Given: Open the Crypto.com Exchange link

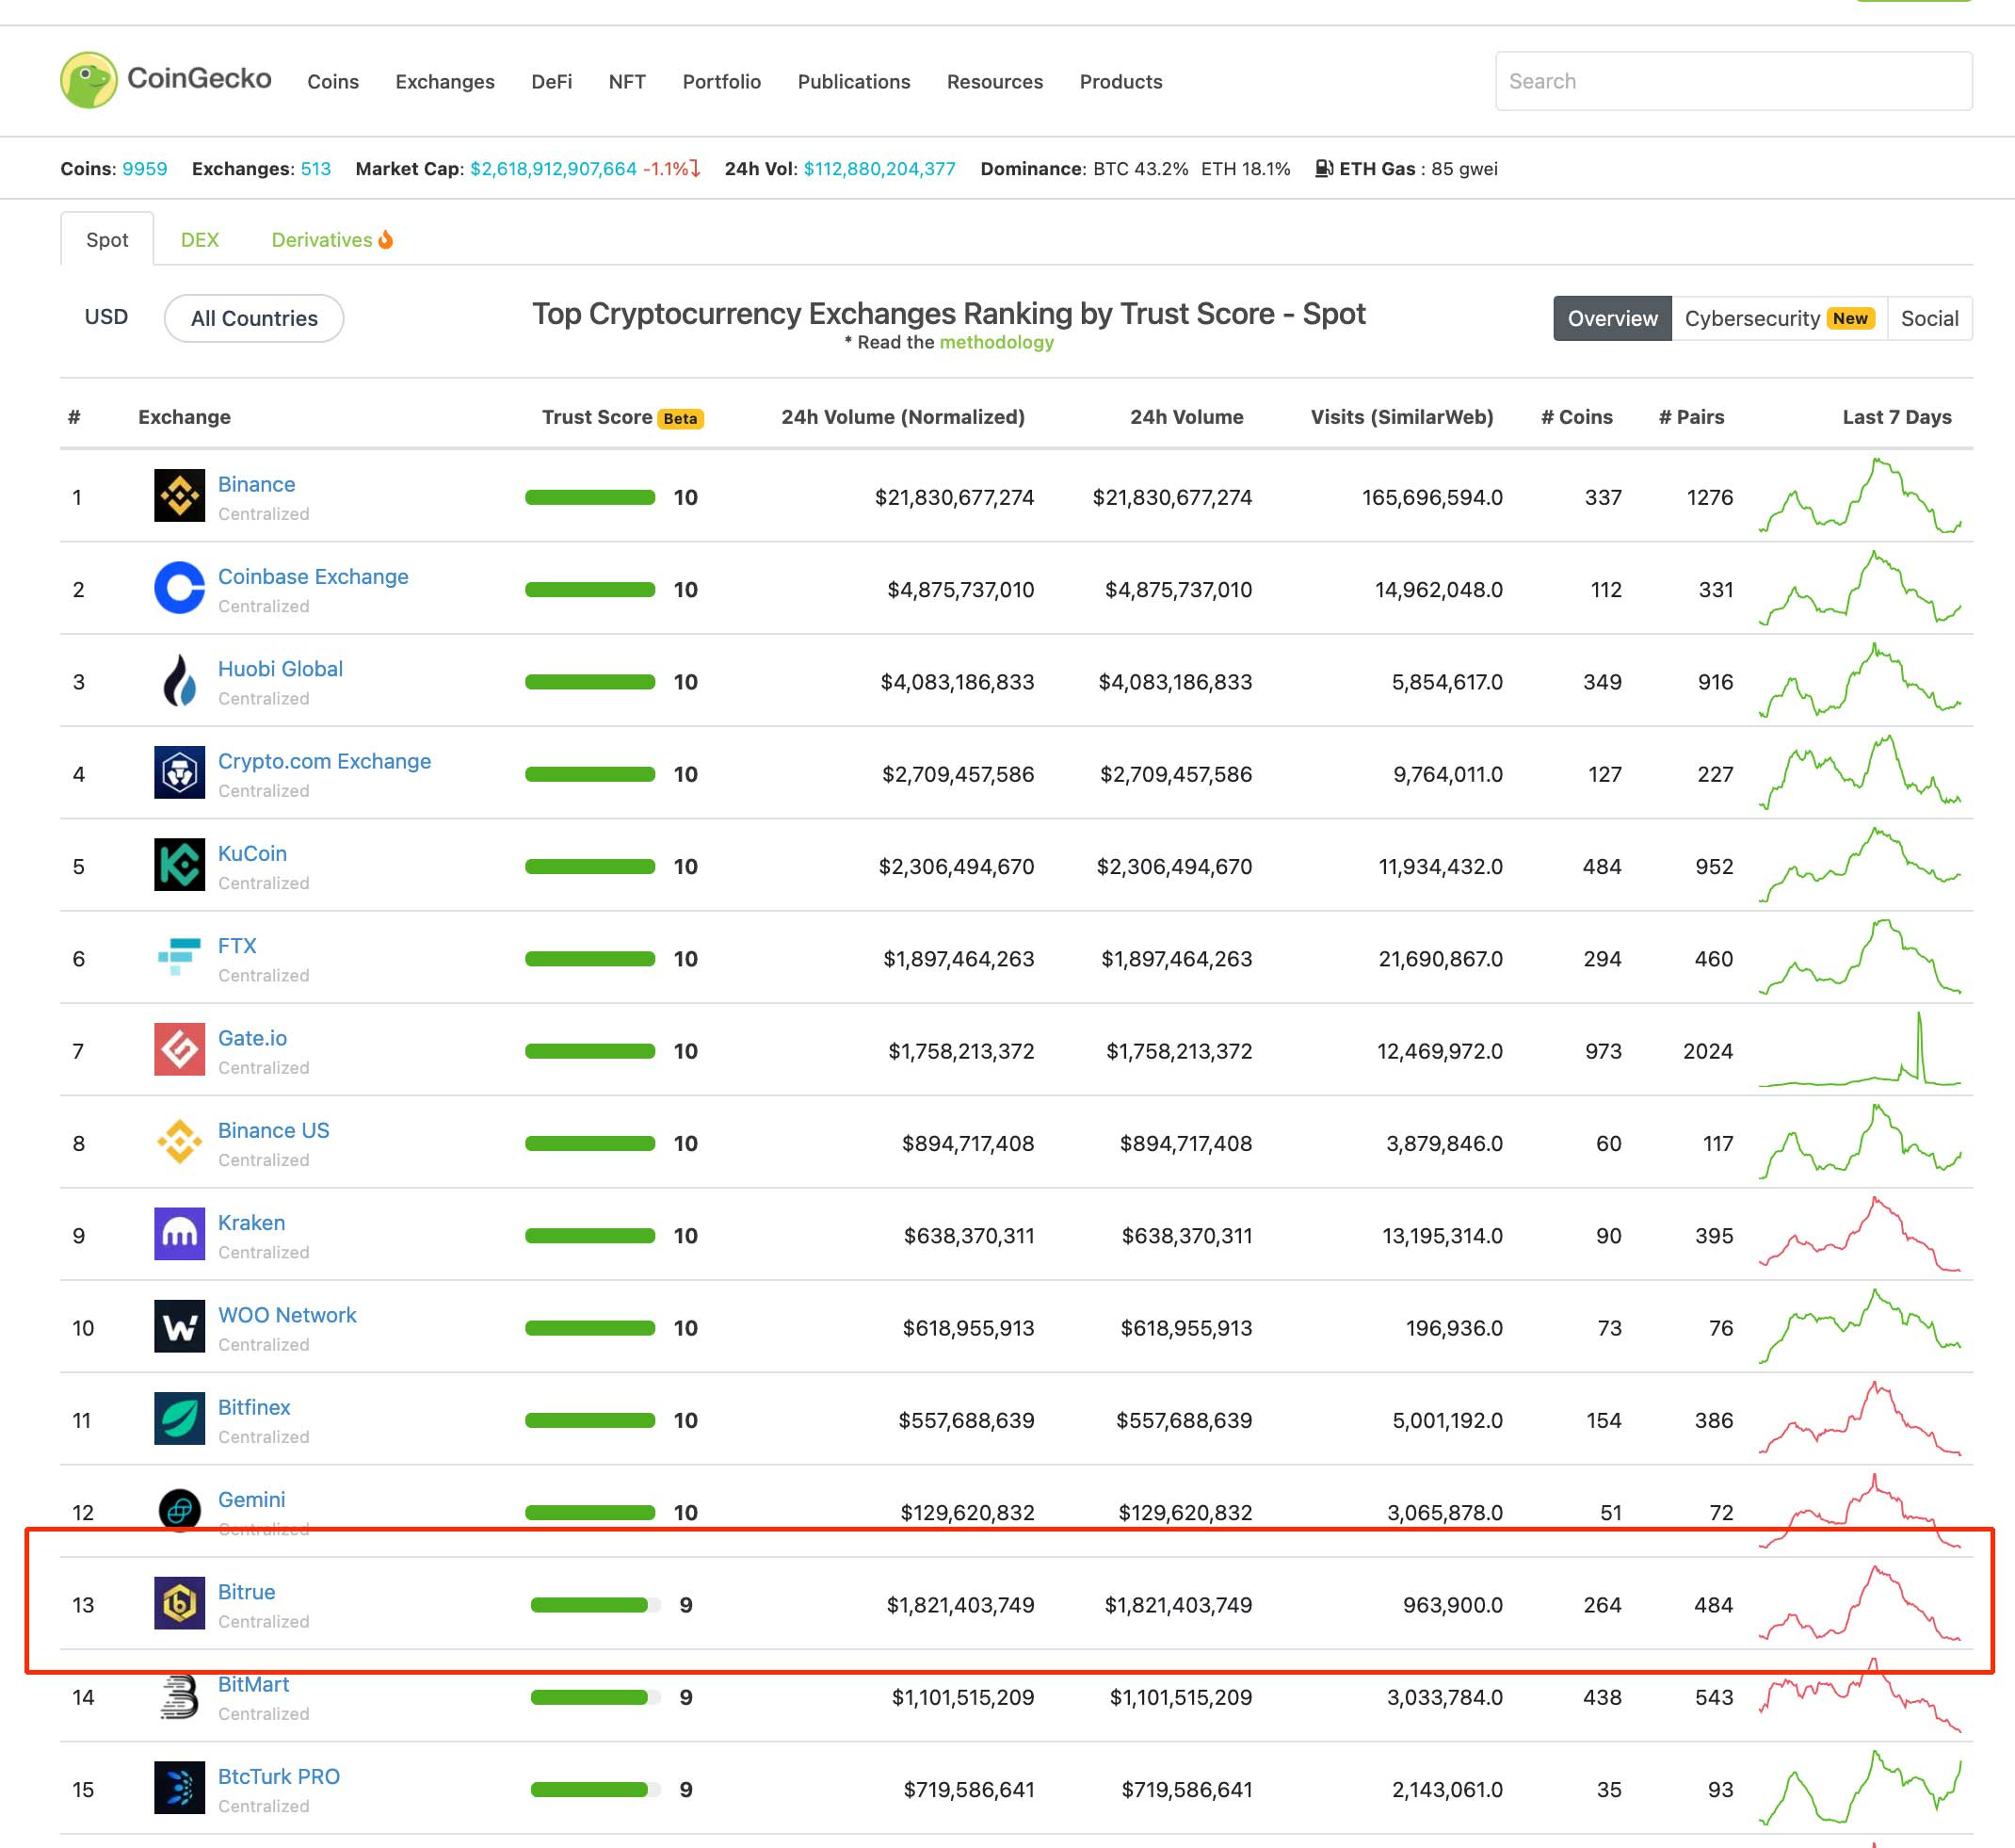Looking at the screenshot, I should coord(325,761).
